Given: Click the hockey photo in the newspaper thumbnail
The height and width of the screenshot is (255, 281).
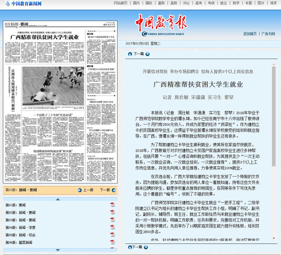Looking at the screenshot, I should pyautogui.click(x=53, y=86).
